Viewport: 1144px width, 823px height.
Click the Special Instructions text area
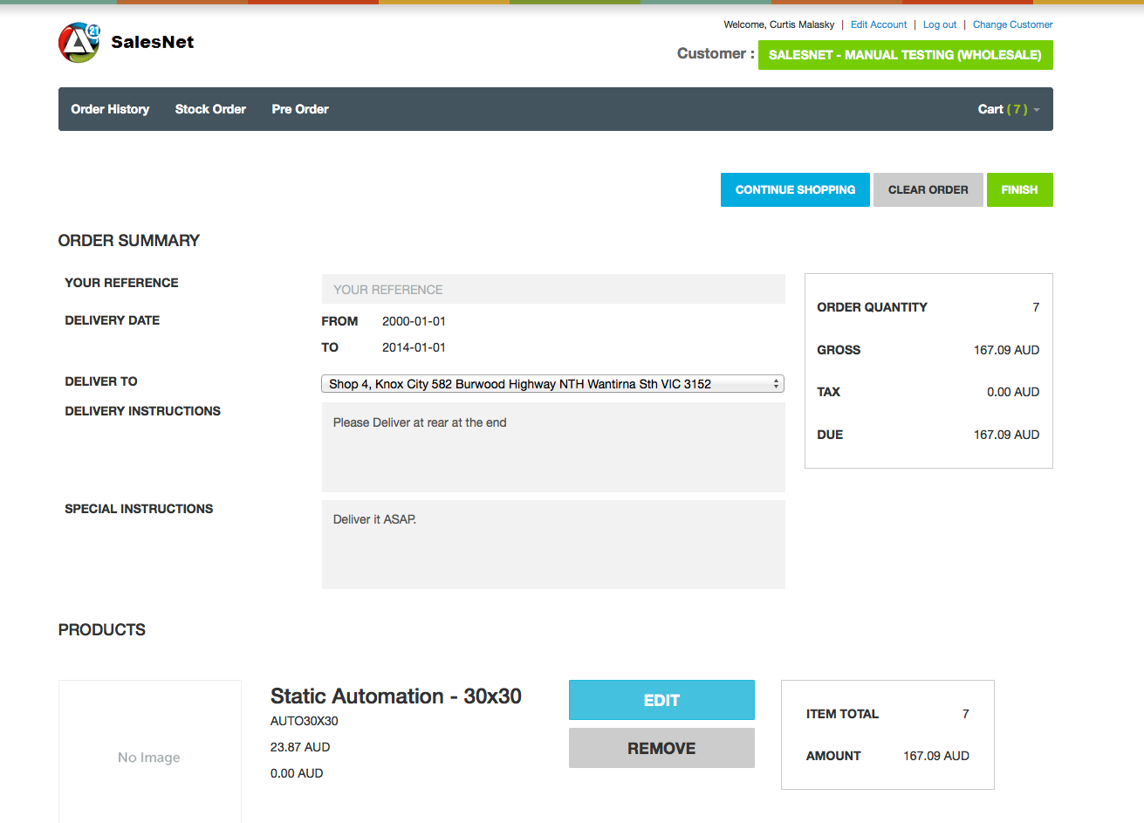point(553,545)
